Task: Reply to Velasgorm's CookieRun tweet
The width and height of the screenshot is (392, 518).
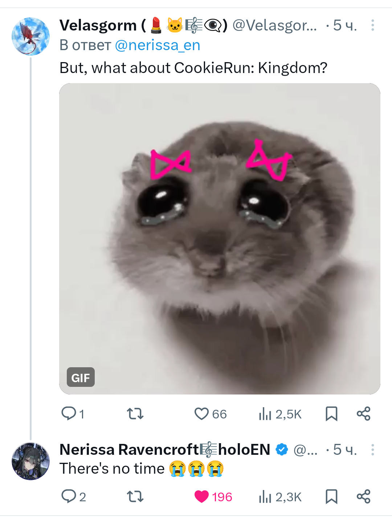Action: pos(69,413)
